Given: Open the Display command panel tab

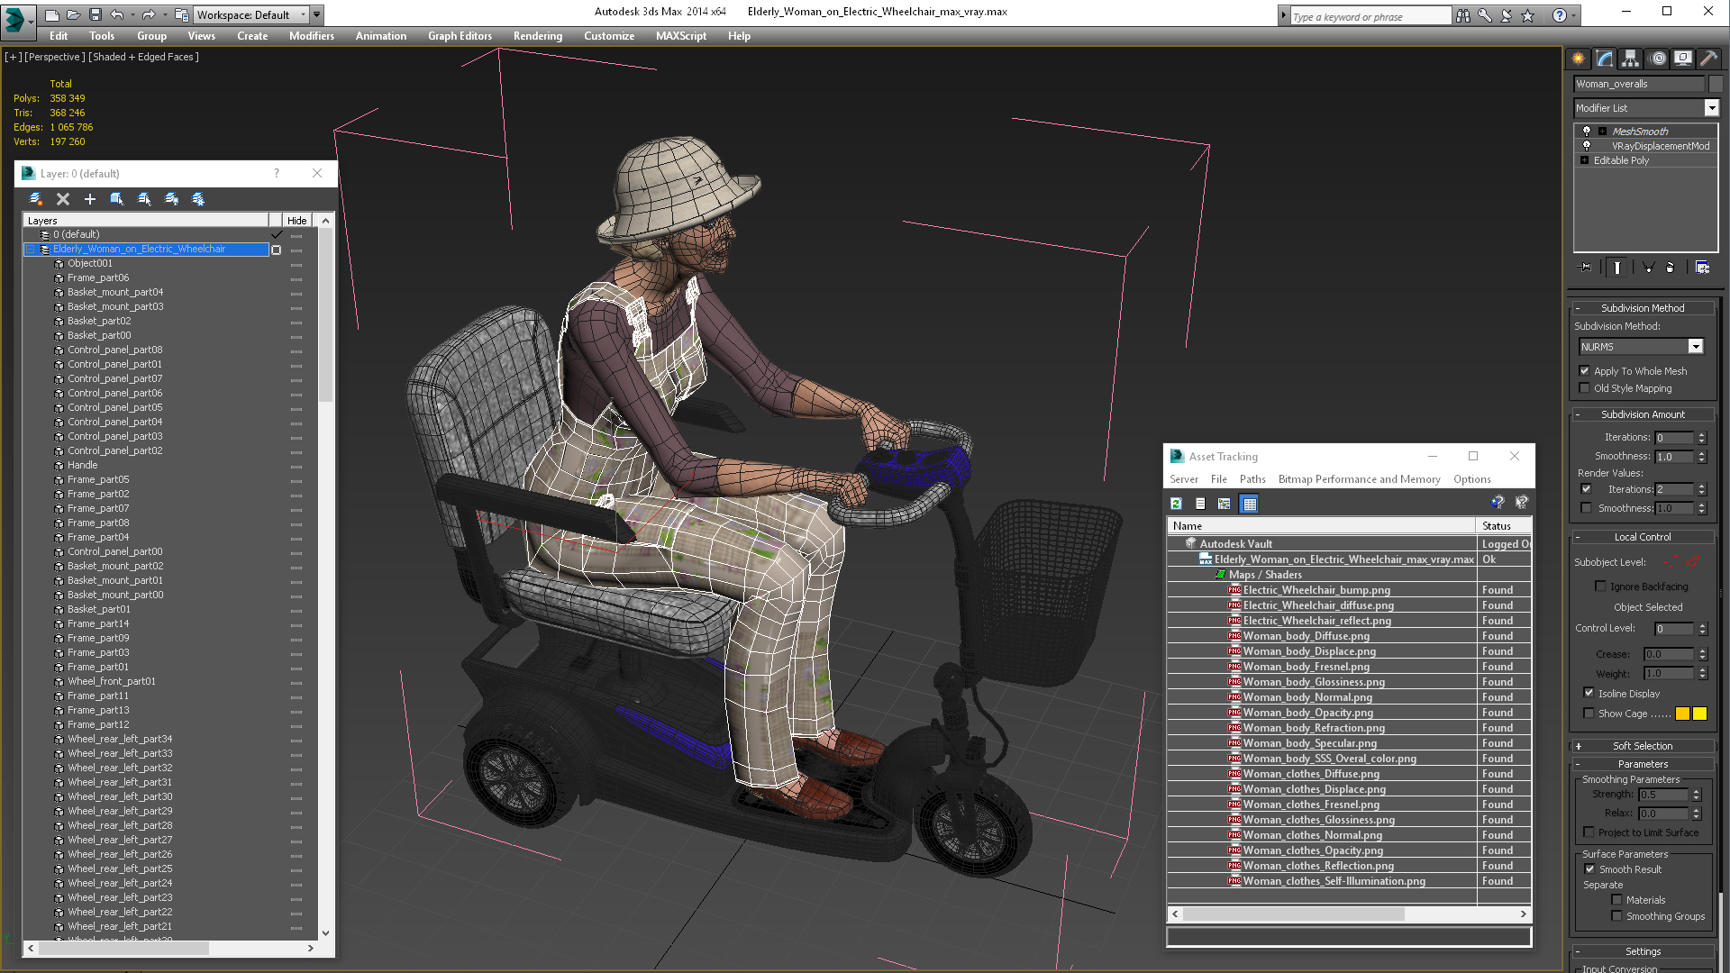Looking at the screenshot, I should coord(1683,59).
